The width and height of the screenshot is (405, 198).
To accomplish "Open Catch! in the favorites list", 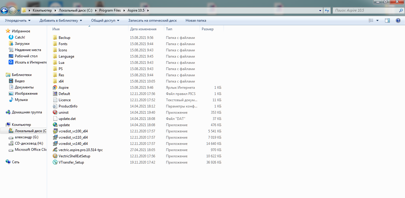I will (x=20, y=37).
